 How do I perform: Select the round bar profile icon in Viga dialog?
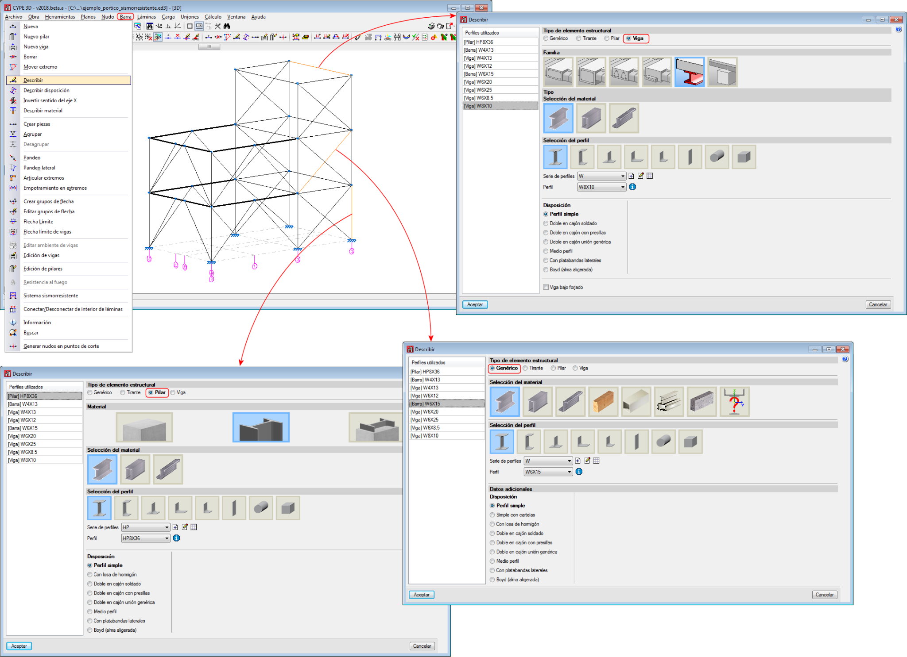point(717,157)
